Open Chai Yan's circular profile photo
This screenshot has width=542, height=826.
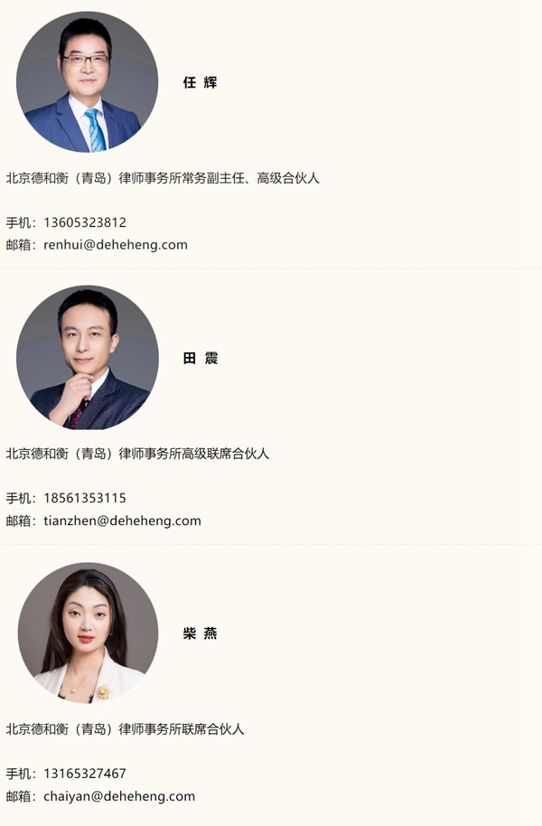[x=88, y=633]
